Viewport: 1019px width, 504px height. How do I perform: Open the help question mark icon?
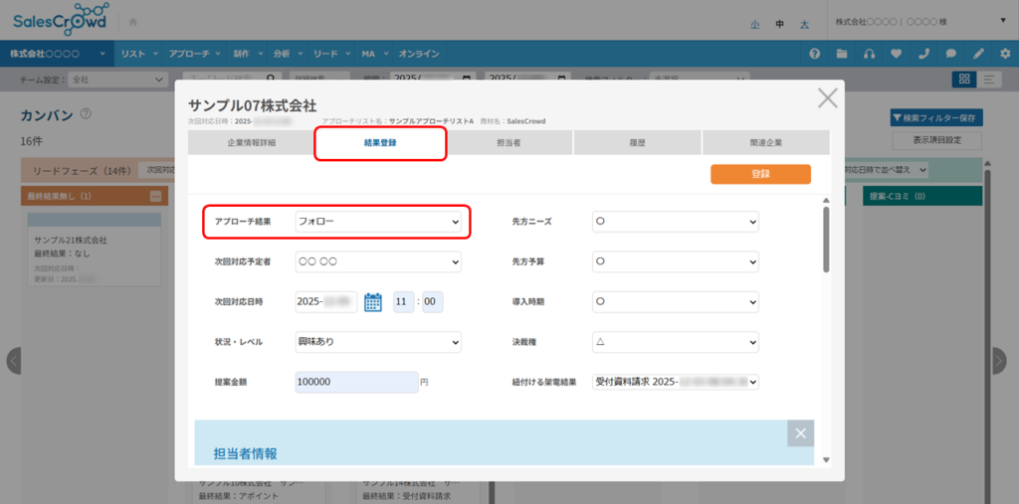click(815, 54)
